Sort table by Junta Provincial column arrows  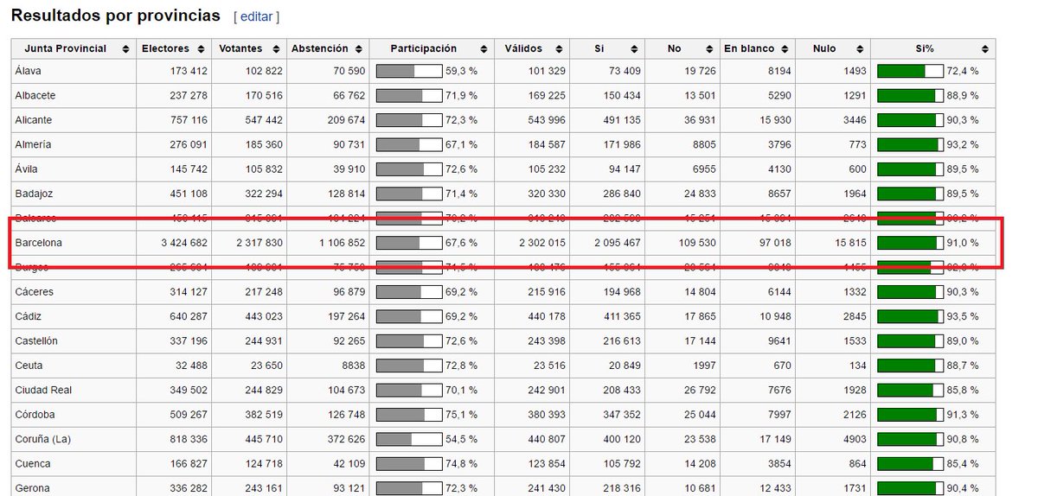126,49
